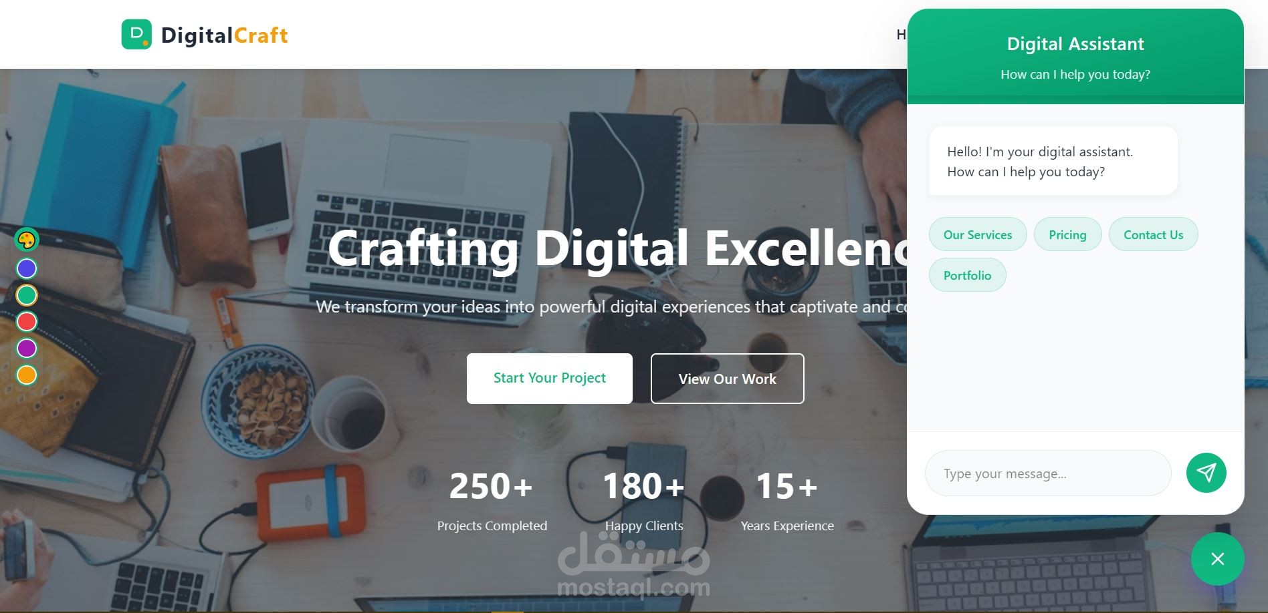Viewport: 1268px width, 613px height.
Task: Choose the Our Services quick reply
Action: point(978,234)
